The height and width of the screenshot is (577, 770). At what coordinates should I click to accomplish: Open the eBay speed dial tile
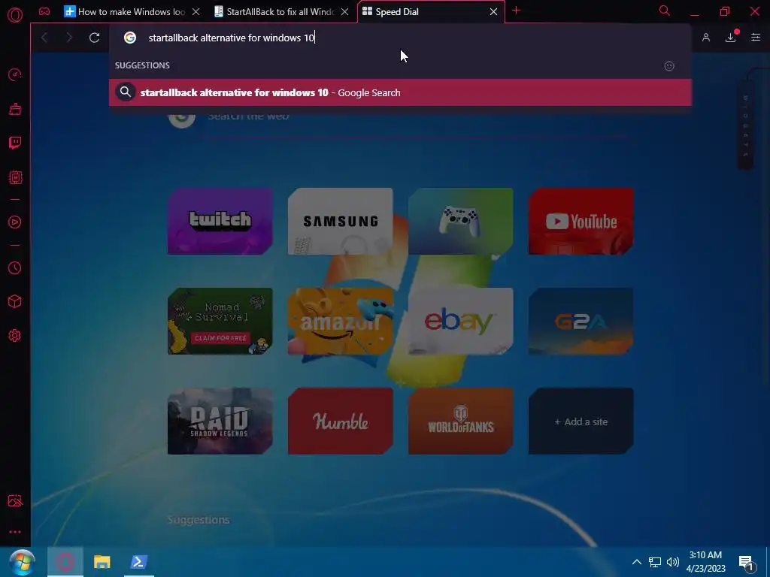click(461, 322)
